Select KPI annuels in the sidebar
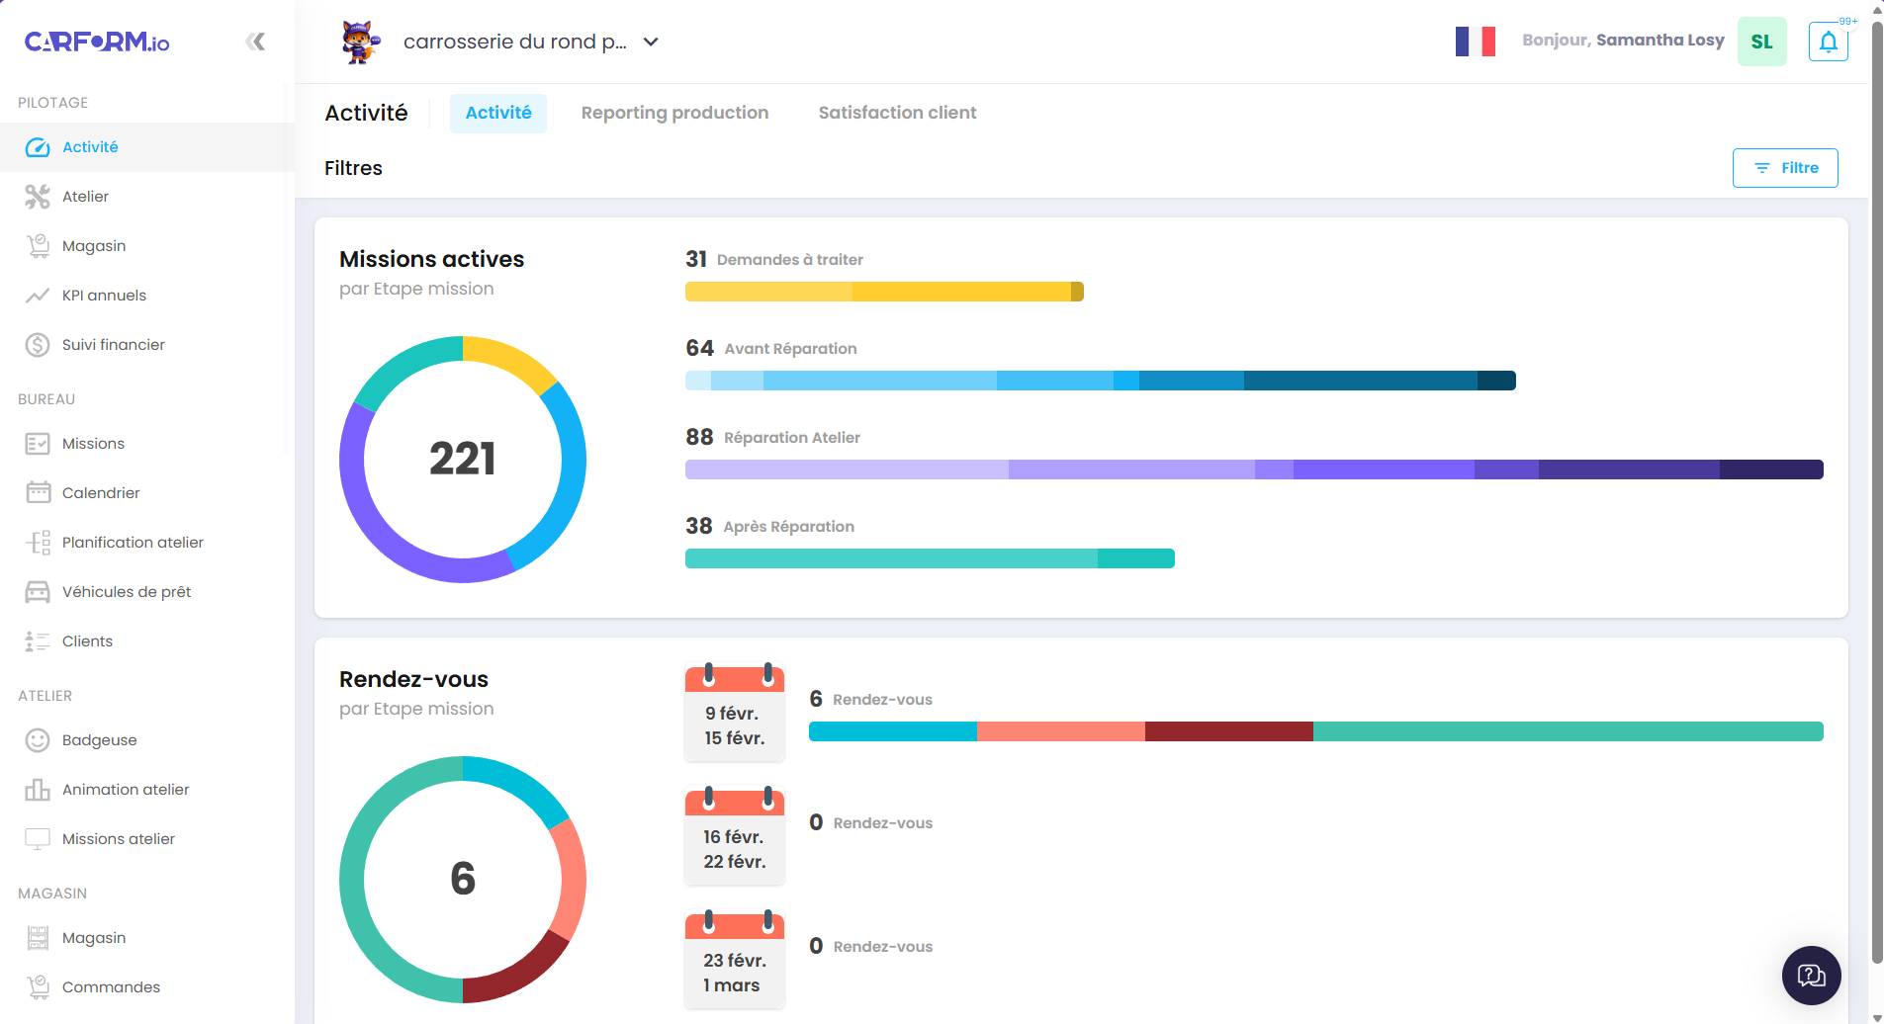The height and width of the screenshot is (1024, 1884). point(103,295)
